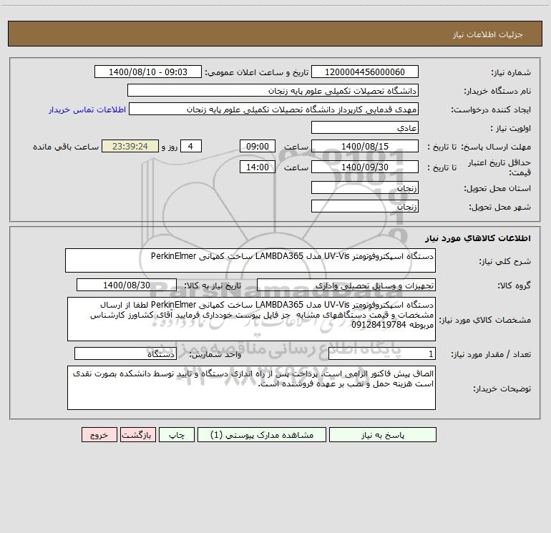Viewport: 551px width, 533px height.
Task: Click the need date field 1400/08/30
Action: [127, 285]
